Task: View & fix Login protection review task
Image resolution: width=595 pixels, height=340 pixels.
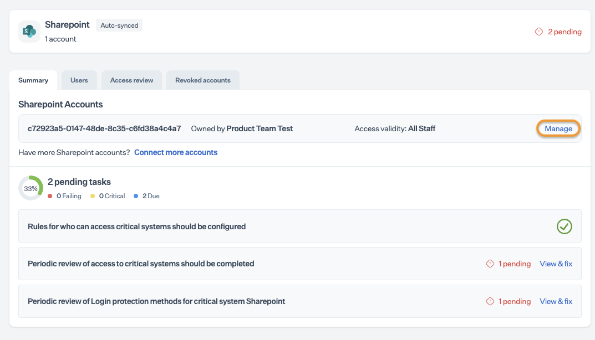Action: [x=556, y=302]
